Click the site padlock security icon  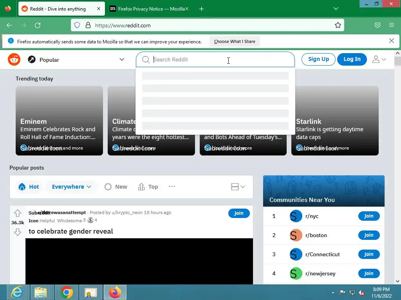[x=88, y=25]
